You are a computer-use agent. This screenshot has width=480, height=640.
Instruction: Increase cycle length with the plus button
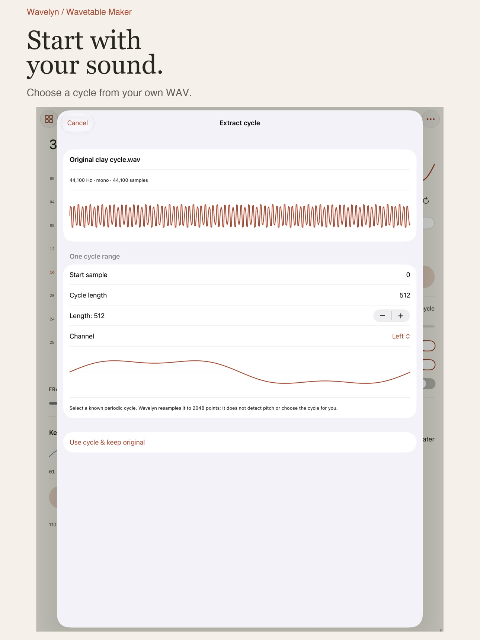pyautogui.click(x=401, y=316)
